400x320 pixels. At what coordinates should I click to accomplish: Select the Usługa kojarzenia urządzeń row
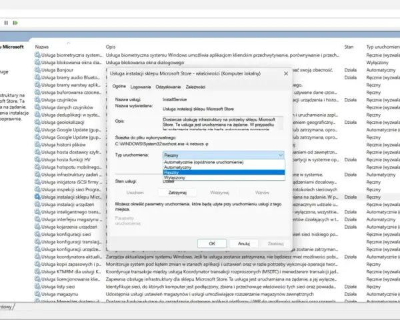click(217, 227)
